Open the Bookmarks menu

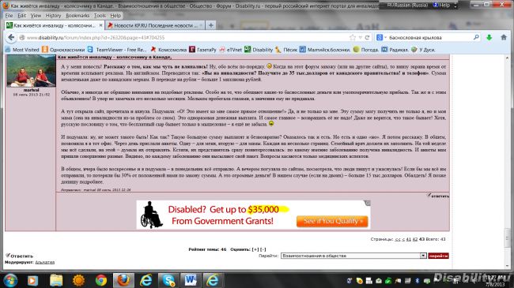(x=77, y=15)
